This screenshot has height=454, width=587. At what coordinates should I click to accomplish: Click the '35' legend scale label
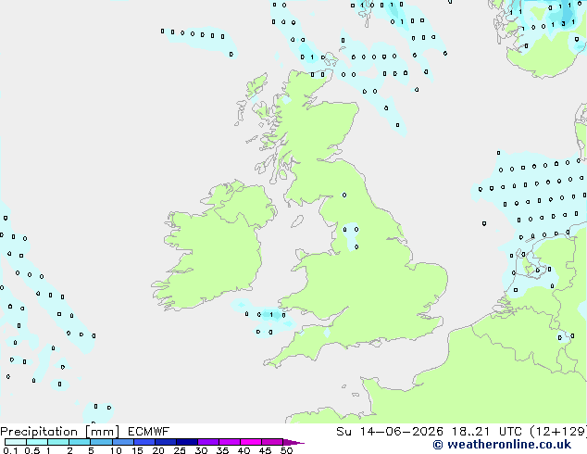tap(222, 450)
